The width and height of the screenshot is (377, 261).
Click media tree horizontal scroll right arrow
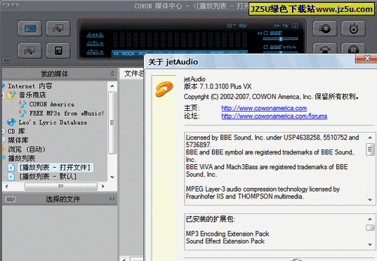pos(103,186)
